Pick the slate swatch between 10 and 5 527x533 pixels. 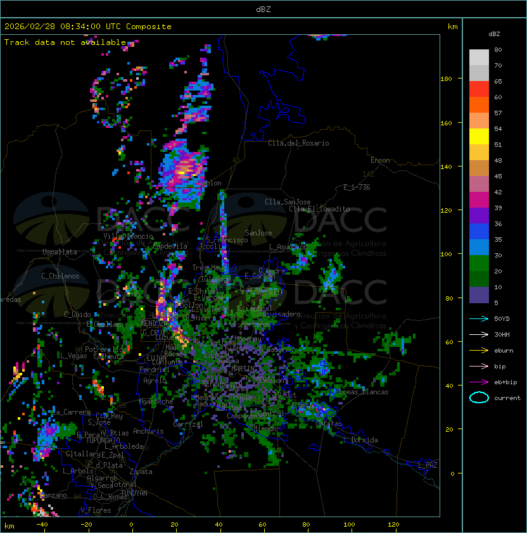(479, 295)
